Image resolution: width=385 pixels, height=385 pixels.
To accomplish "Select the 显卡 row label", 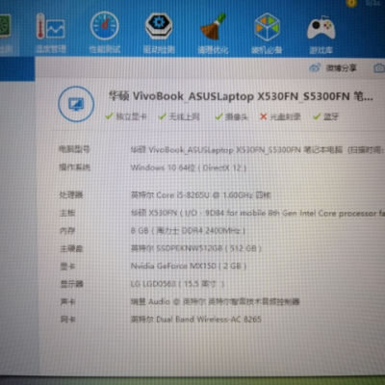I will pos(67,266).
